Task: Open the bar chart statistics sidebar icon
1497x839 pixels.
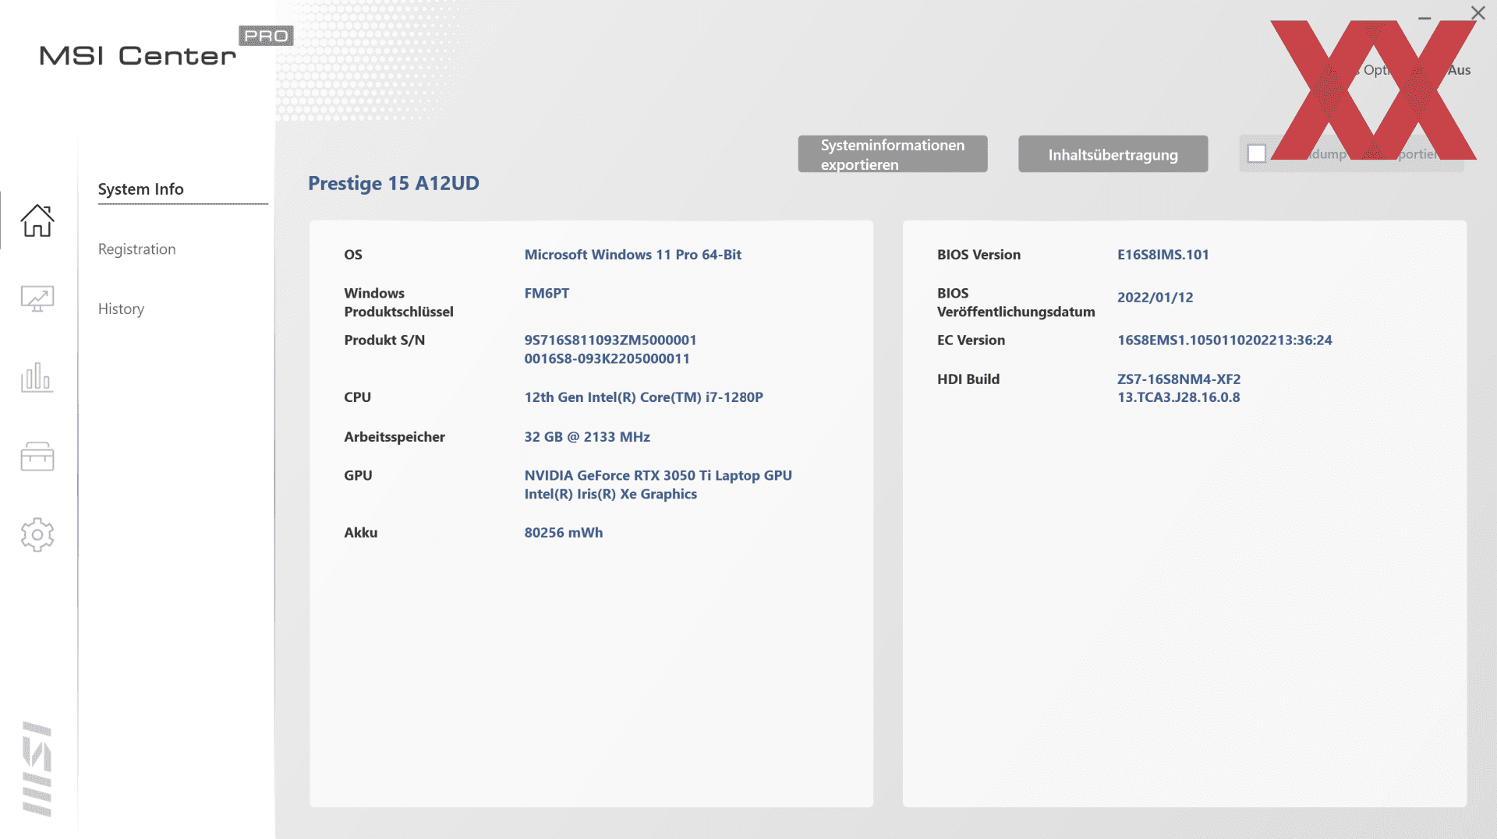Action: coord(37,377)
